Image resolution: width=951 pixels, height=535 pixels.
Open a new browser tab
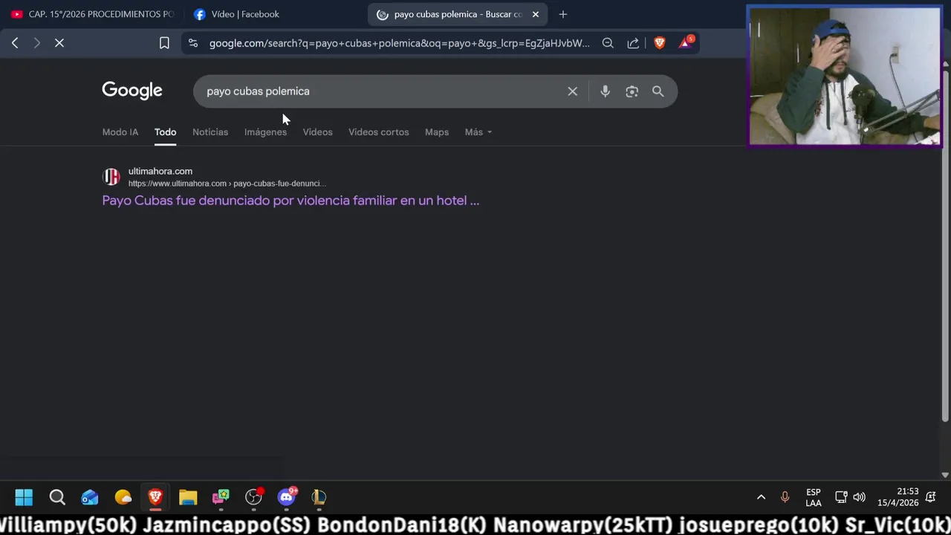click(x=562, y=14)
